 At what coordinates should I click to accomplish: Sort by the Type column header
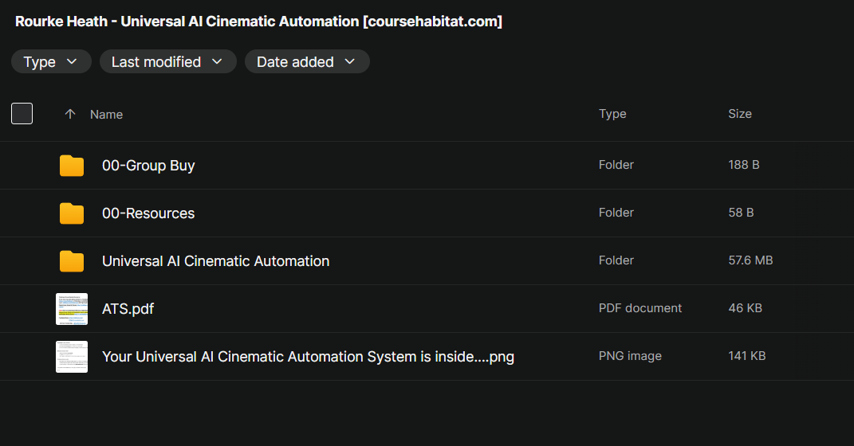pos(612,114)
